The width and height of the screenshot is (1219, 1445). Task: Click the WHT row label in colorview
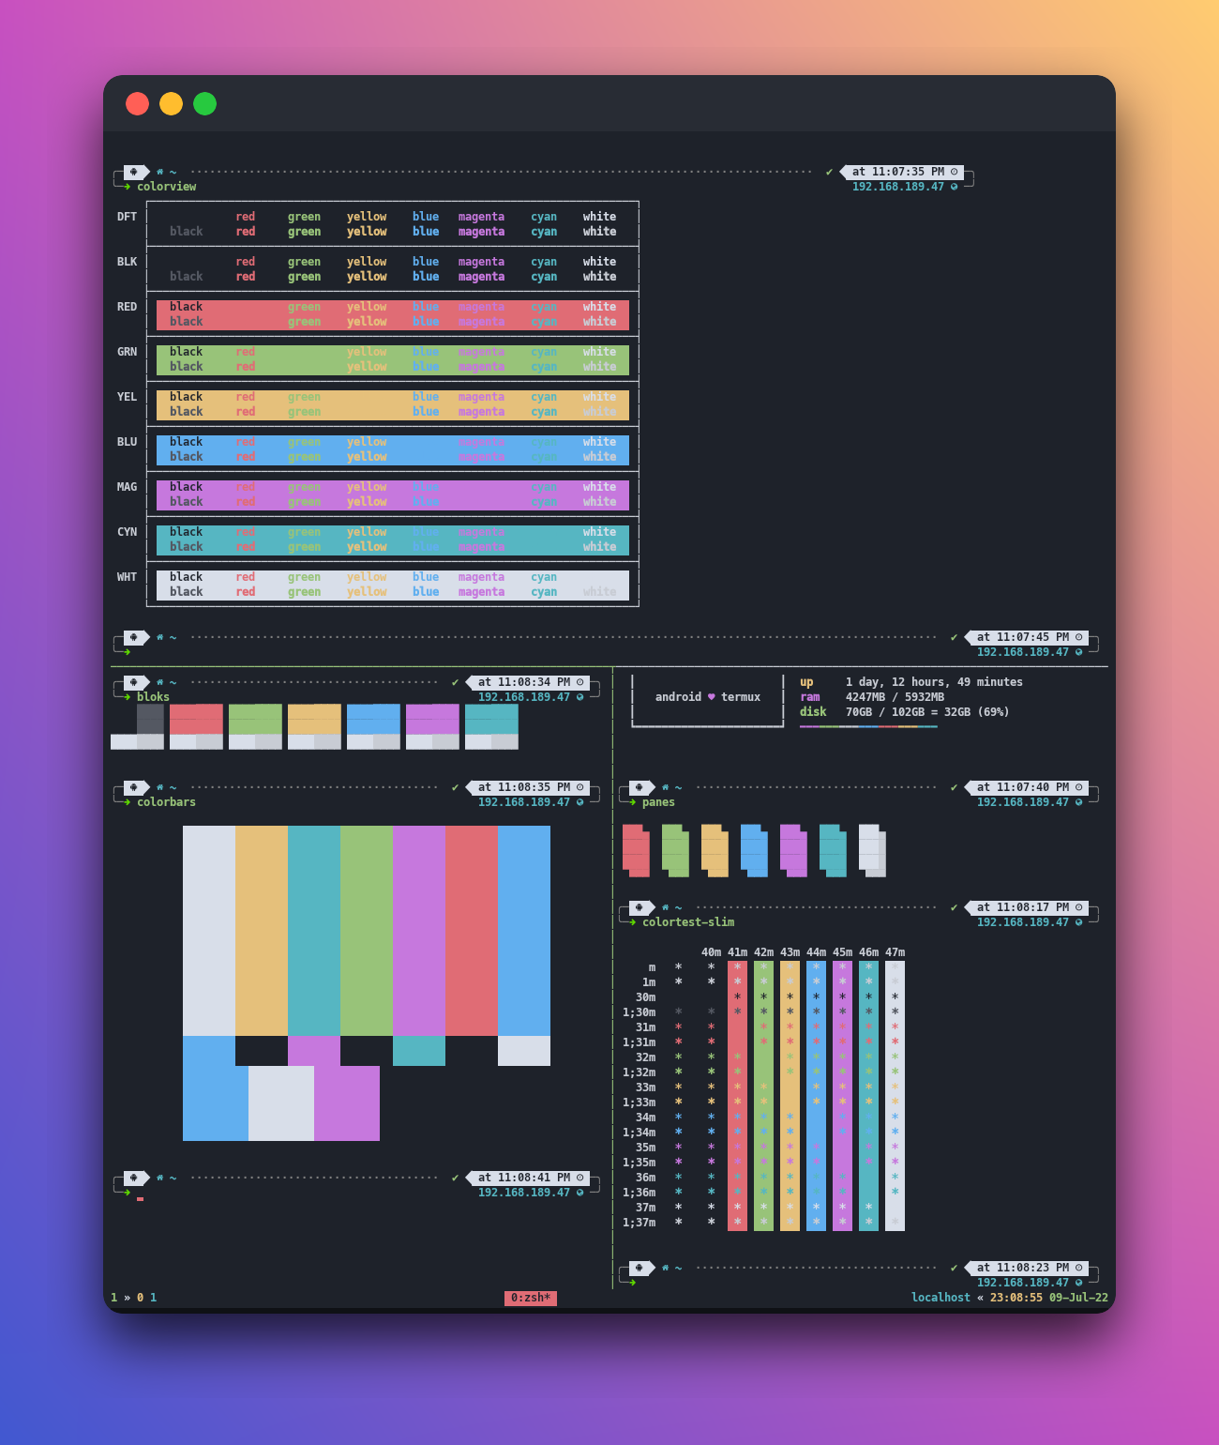tap(127, 577)
